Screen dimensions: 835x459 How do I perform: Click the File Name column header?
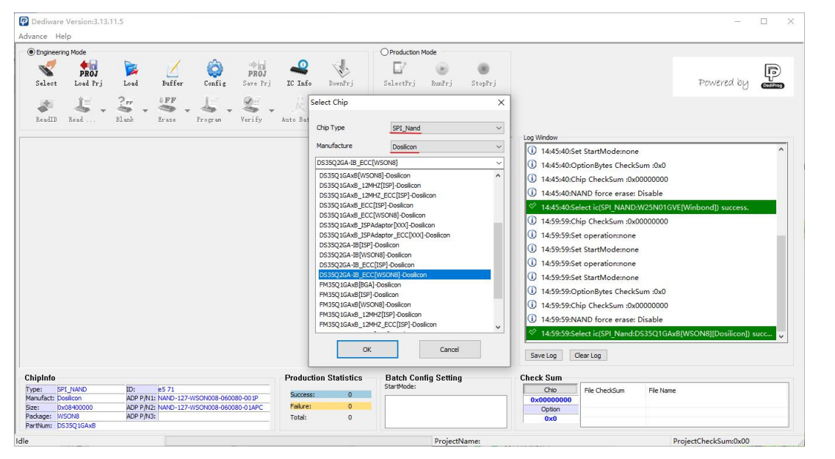[662, 390]
